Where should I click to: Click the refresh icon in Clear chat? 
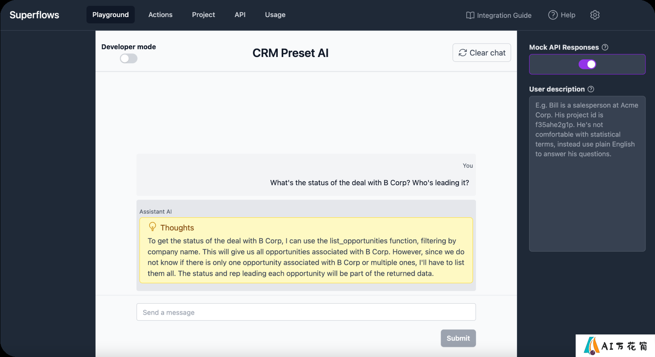tap(463, 53)
